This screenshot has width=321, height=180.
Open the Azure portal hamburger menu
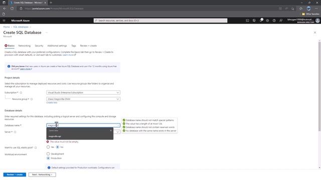(x=4, y=20)
